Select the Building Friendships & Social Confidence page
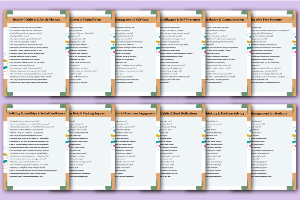 pyautogui.click(x=36, y=113)
